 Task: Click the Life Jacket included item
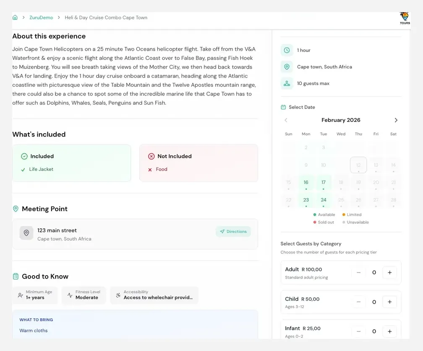pyautogui.click(x=41, y=169)
